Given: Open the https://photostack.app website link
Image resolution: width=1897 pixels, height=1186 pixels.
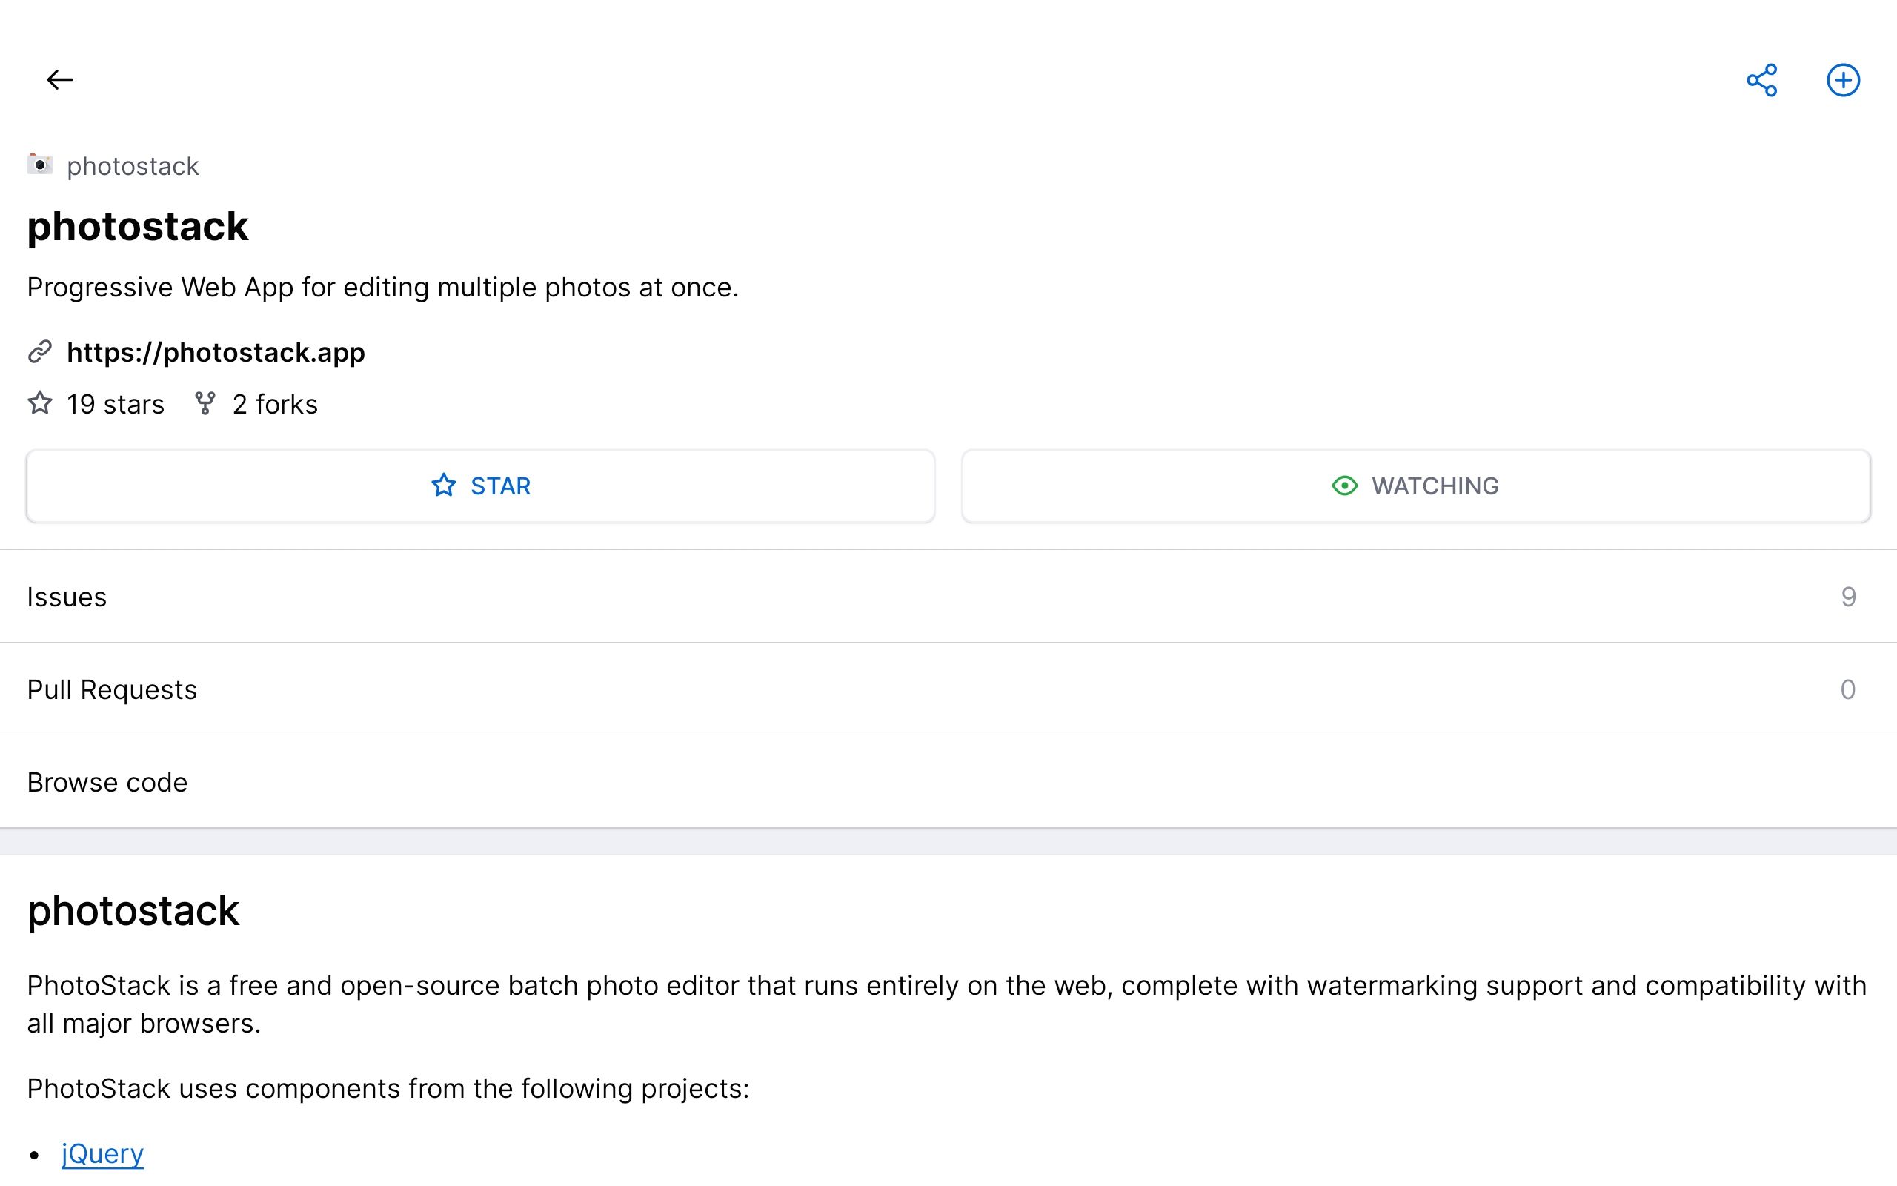Looking at the screenshot, I should (216, 351).
